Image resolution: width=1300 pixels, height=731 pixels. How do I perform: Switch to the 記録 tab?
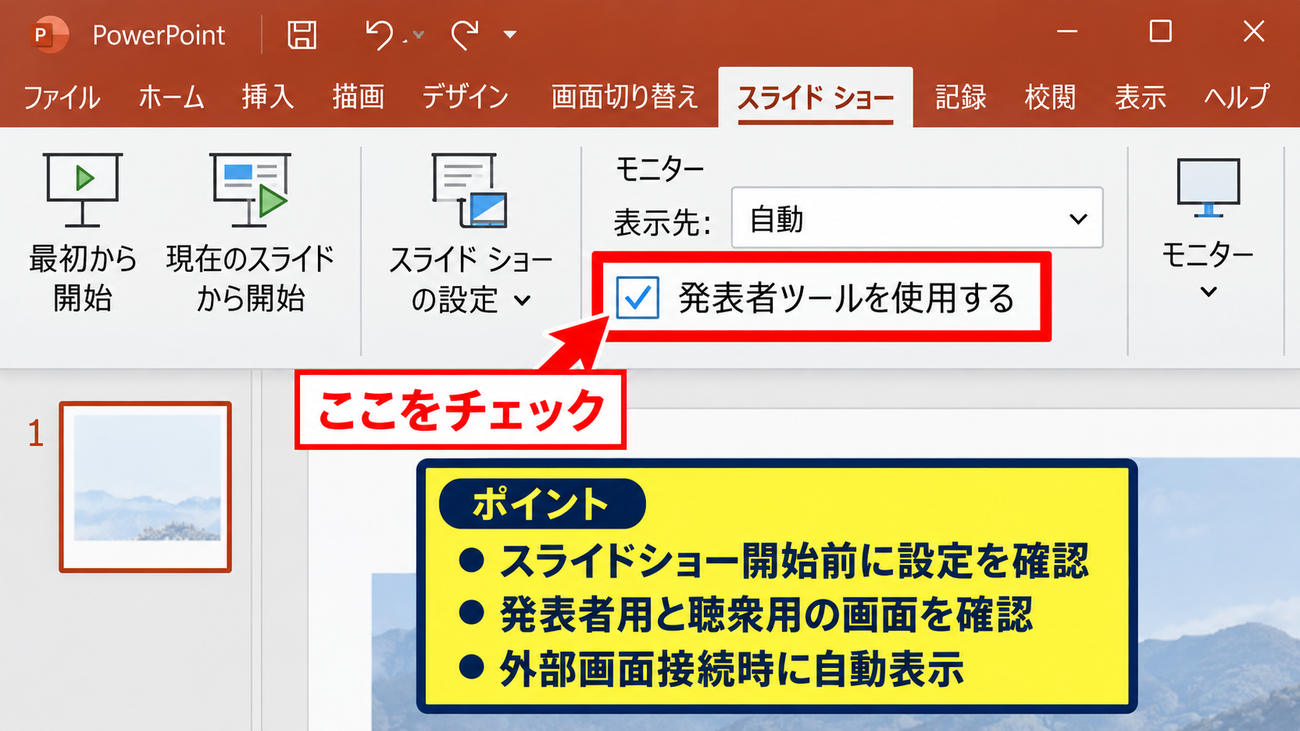coord(961,97)
